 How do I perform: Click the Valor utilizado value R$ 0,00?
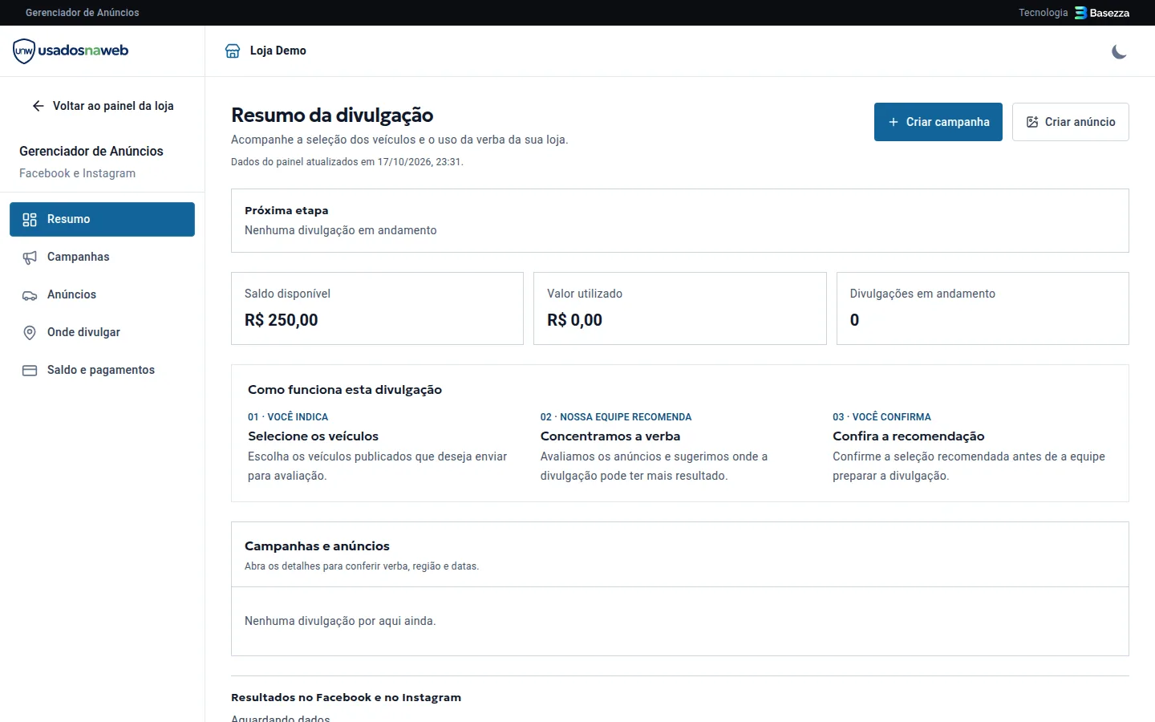point(574,320)
